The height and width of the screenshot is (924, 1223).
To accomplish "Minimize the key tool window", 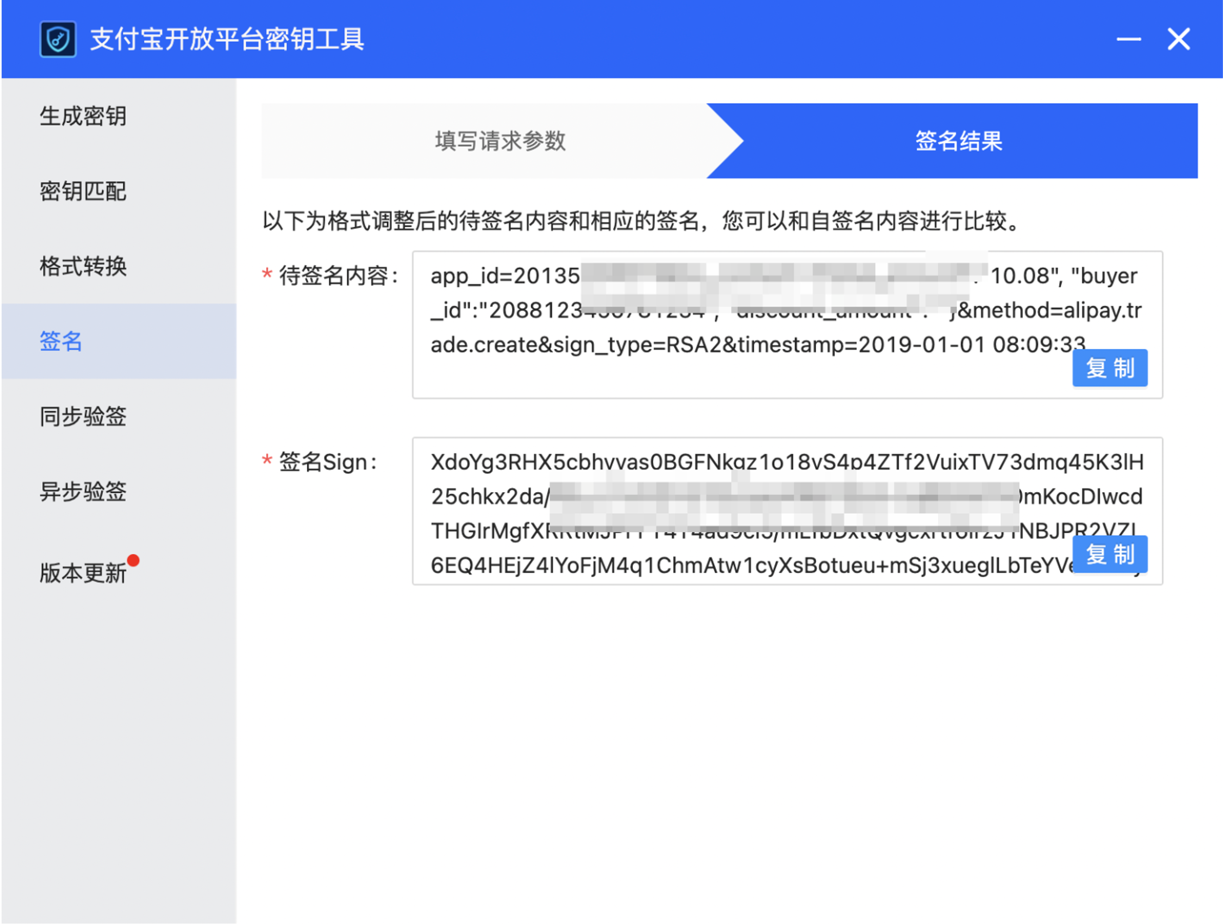I will click(1129, 39).
